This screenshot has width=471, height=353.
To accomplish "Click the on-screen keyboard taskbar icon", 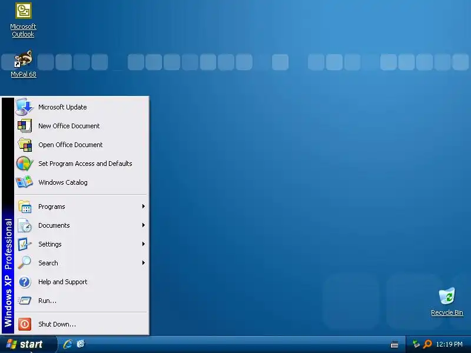I will [x=394, y=344].
